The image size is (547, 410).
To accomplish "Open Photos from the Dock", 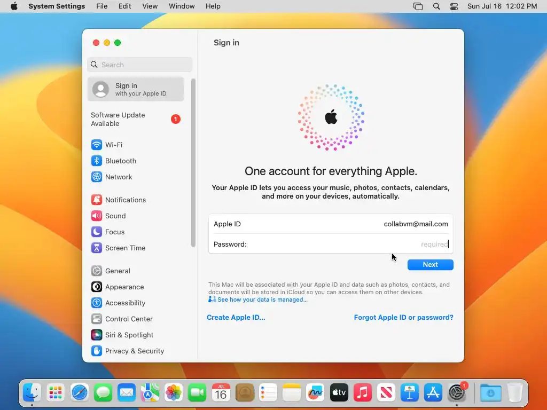I will 174,393.
